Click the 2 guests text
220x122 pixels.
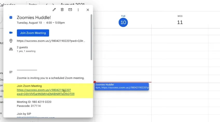[x=22, y=47]
